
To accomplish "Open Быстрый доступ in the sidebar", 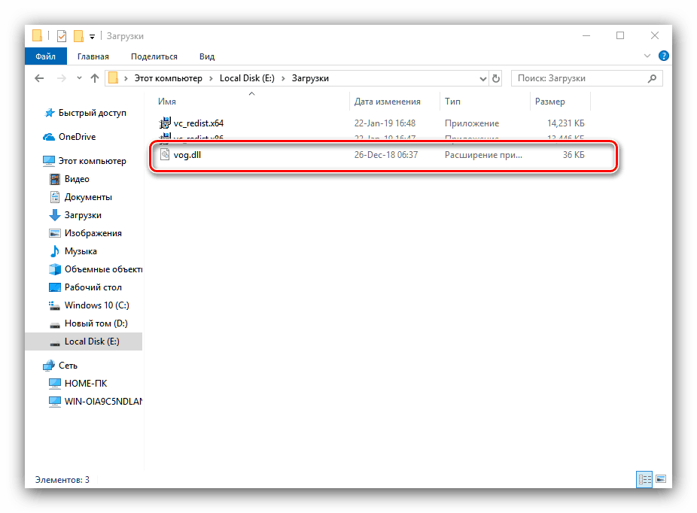I will pos(85,113).
